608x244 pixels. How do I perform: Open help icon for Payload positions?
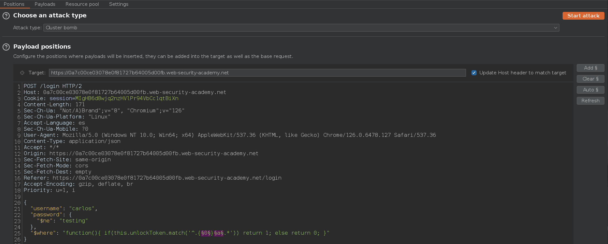6,47
